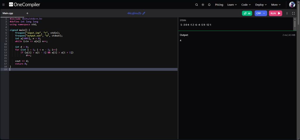Click the freopen "input.inp" line
The height and width of the screenshot is (140, 300).
click(37, 33)
